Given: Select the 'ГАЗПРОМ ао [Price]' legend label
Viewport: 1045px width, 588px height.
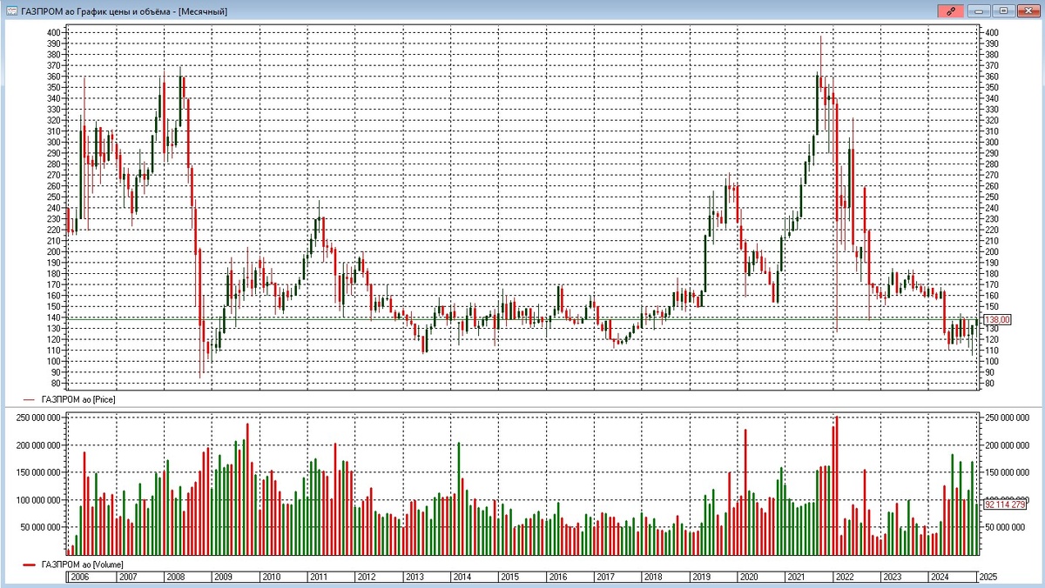Looking at the screenshot, I should tap(78, 398).
